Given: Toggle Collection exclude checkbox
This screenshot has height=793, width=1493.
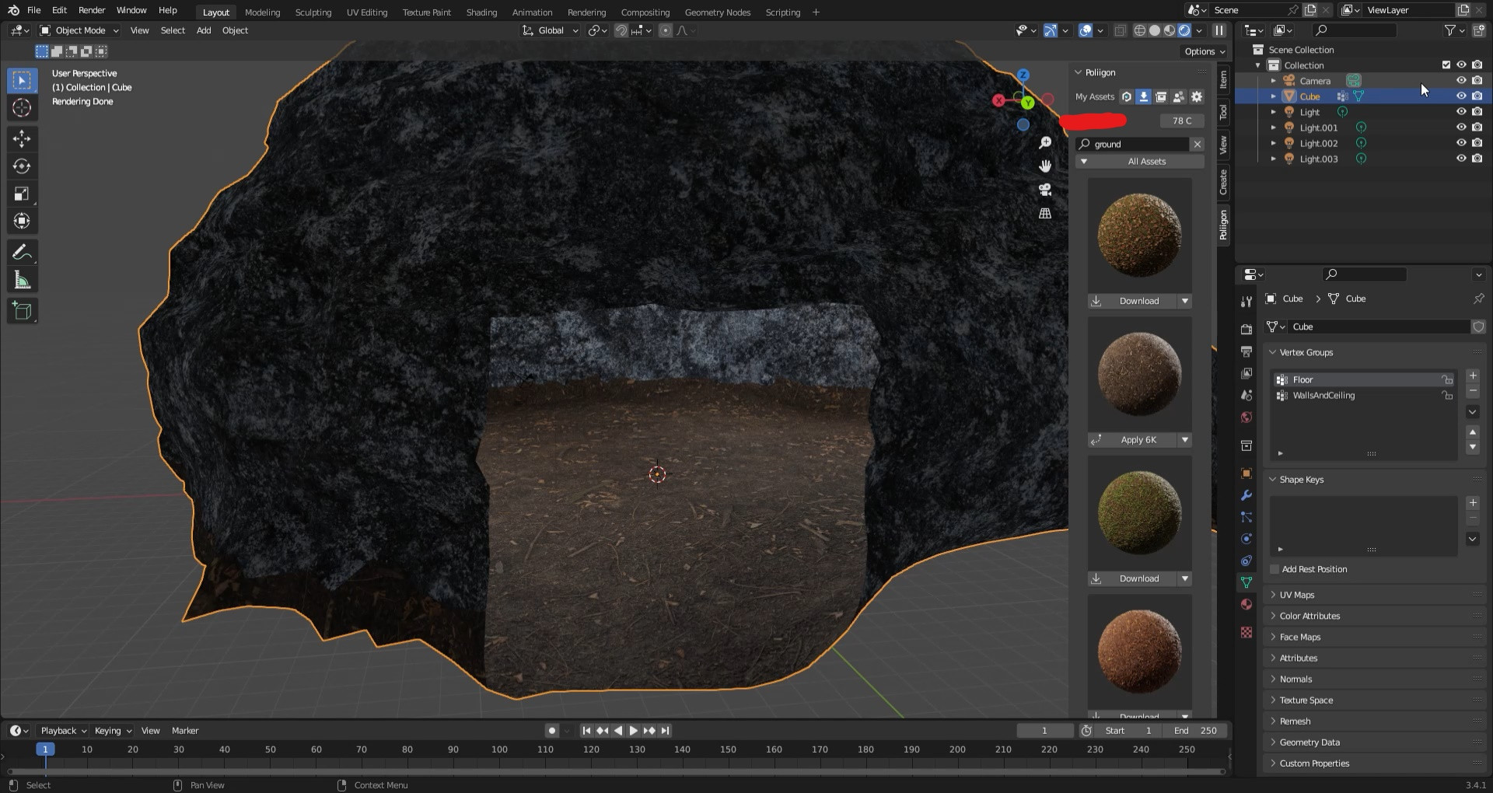Looking at the screenshot, I should 1446,65.
